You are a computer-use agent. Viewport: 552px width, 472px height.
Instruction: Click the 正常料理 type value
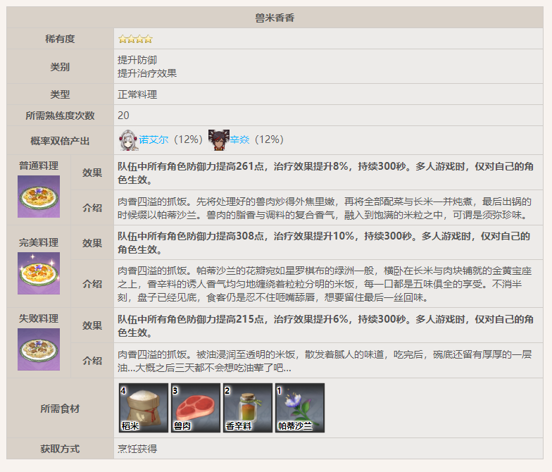click(x=137, y=94)
